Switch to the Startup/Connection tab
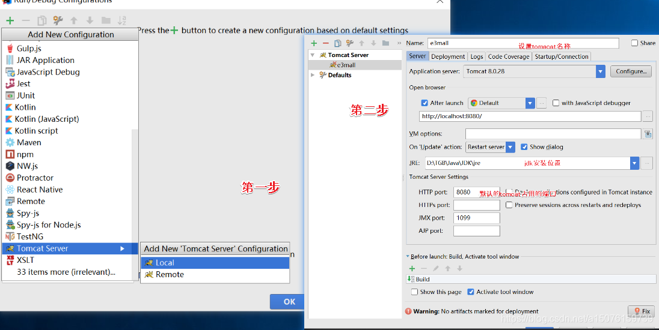The image size is (659, 330). tap(562, 56)
